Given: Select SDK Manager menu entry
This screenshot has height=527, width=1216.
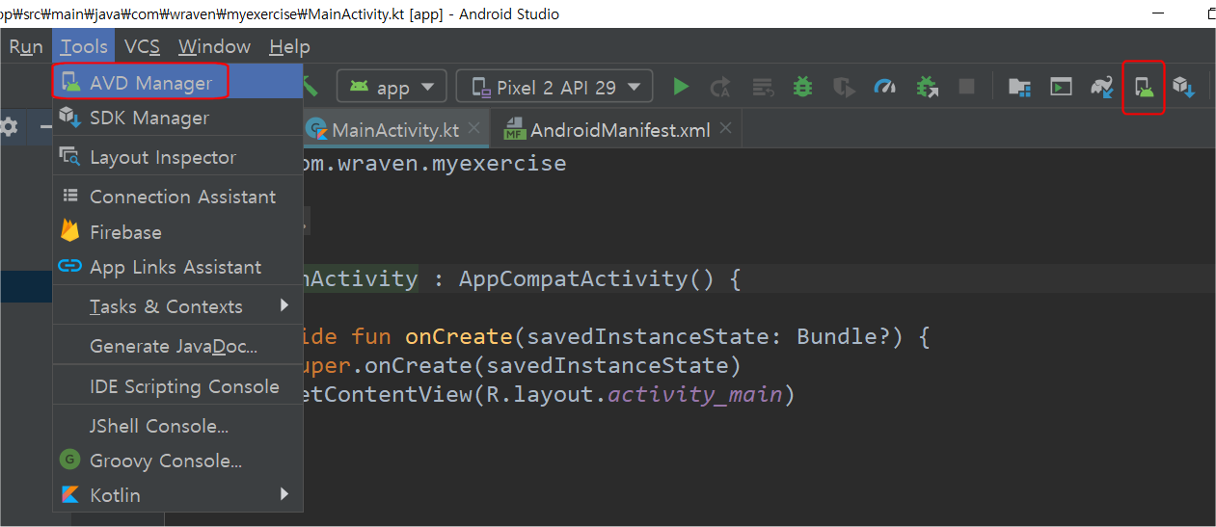Looking at the screenshot, I should pos(177,118).
